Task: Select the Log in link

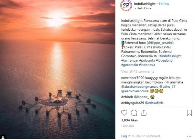Action: pos(126,136)
